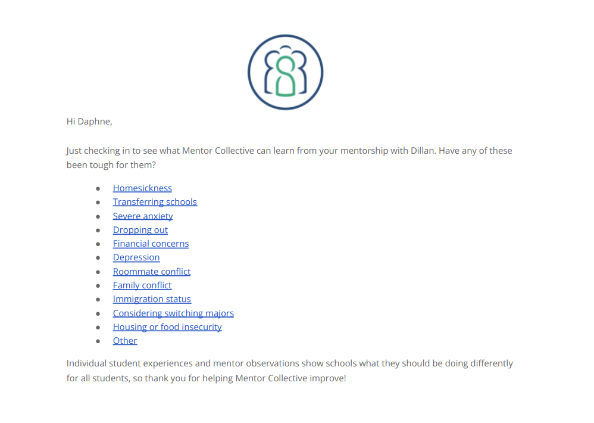This screenshot has height=423, width=594.
Task: Choose the Severe anxiety option
Action: pos(143,216)
